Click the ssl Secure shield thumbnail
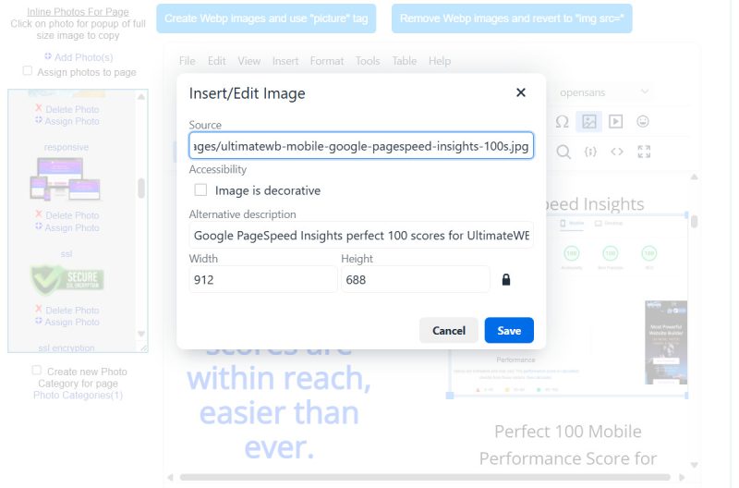 click(67, 280)
